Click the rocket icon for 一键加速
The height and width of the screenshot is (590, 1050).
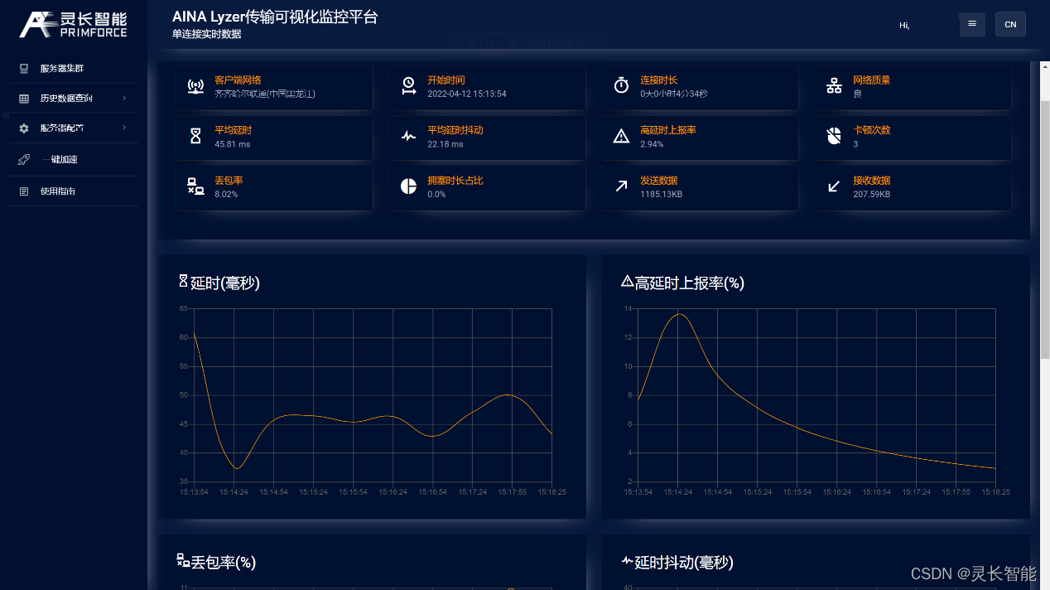point(24,160)
